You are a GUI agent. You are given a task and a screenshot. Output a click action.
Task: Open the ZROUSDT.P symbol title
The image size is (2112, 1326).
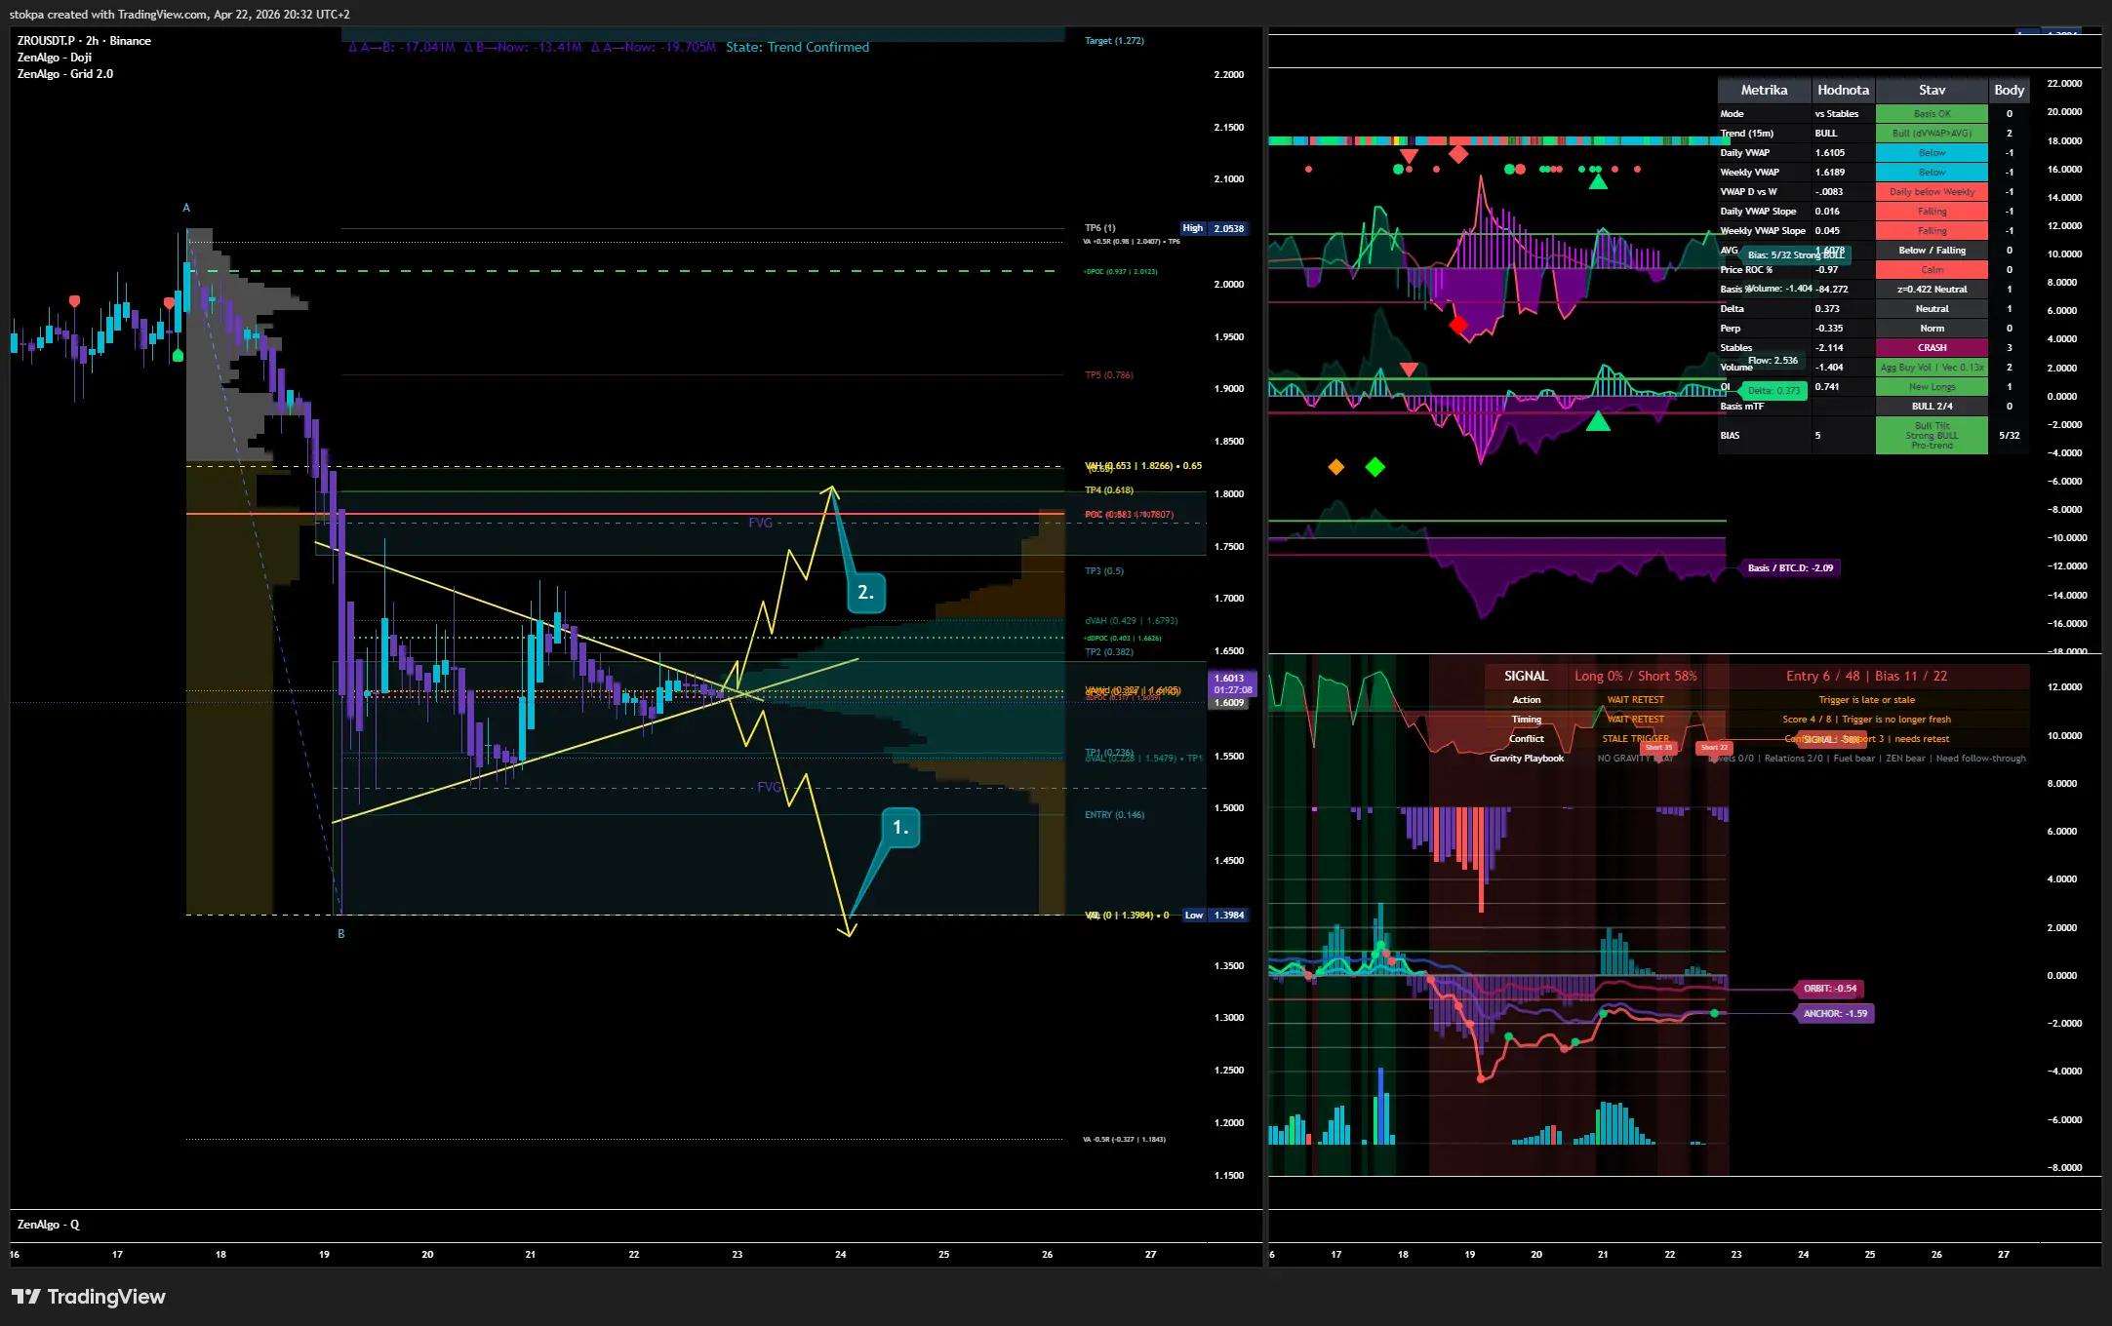(x=46, y=41)
